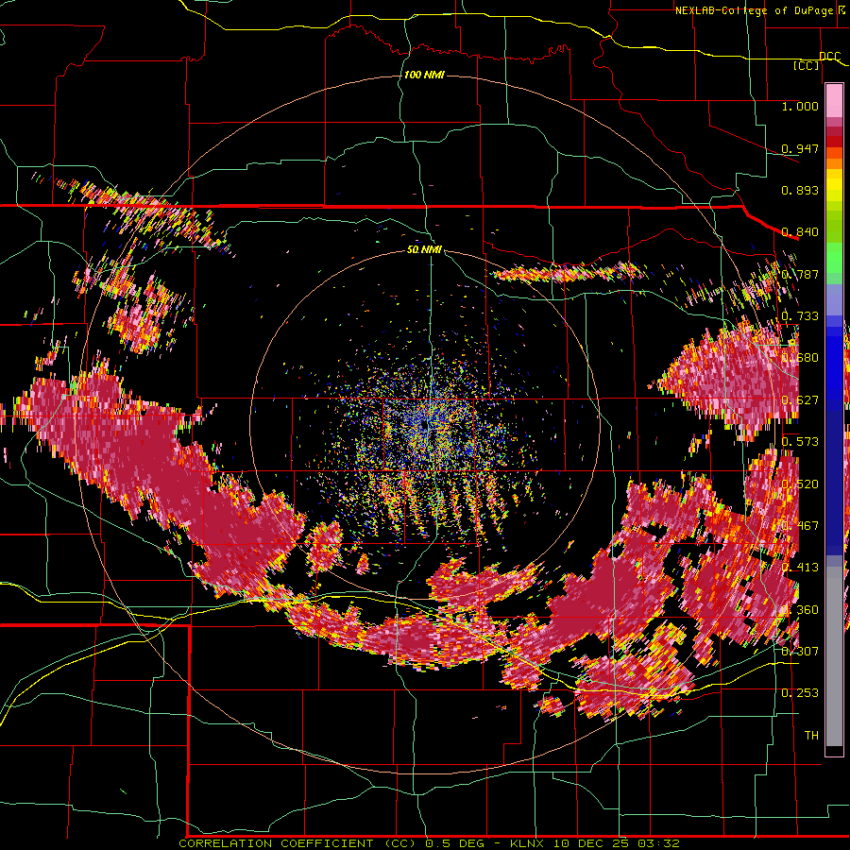Click the TH legend label
The height and width of the screenshot is (850, 850).
(811, 736)
